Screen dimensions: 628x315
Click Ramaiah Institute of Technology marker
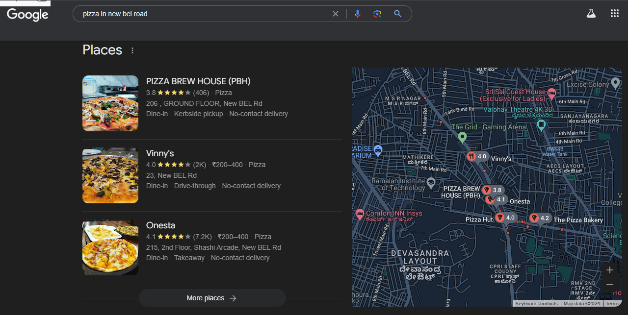point(431,183)
